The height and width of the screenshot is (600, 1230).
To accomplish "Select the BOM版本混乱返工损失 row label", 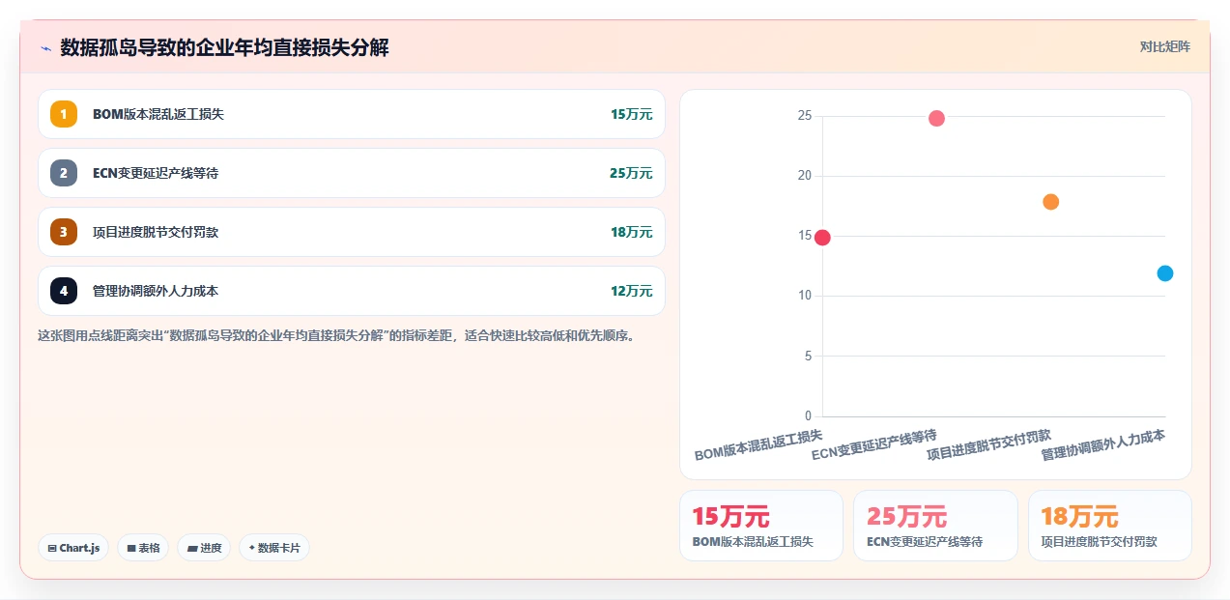I will click(x=158, y=114).
